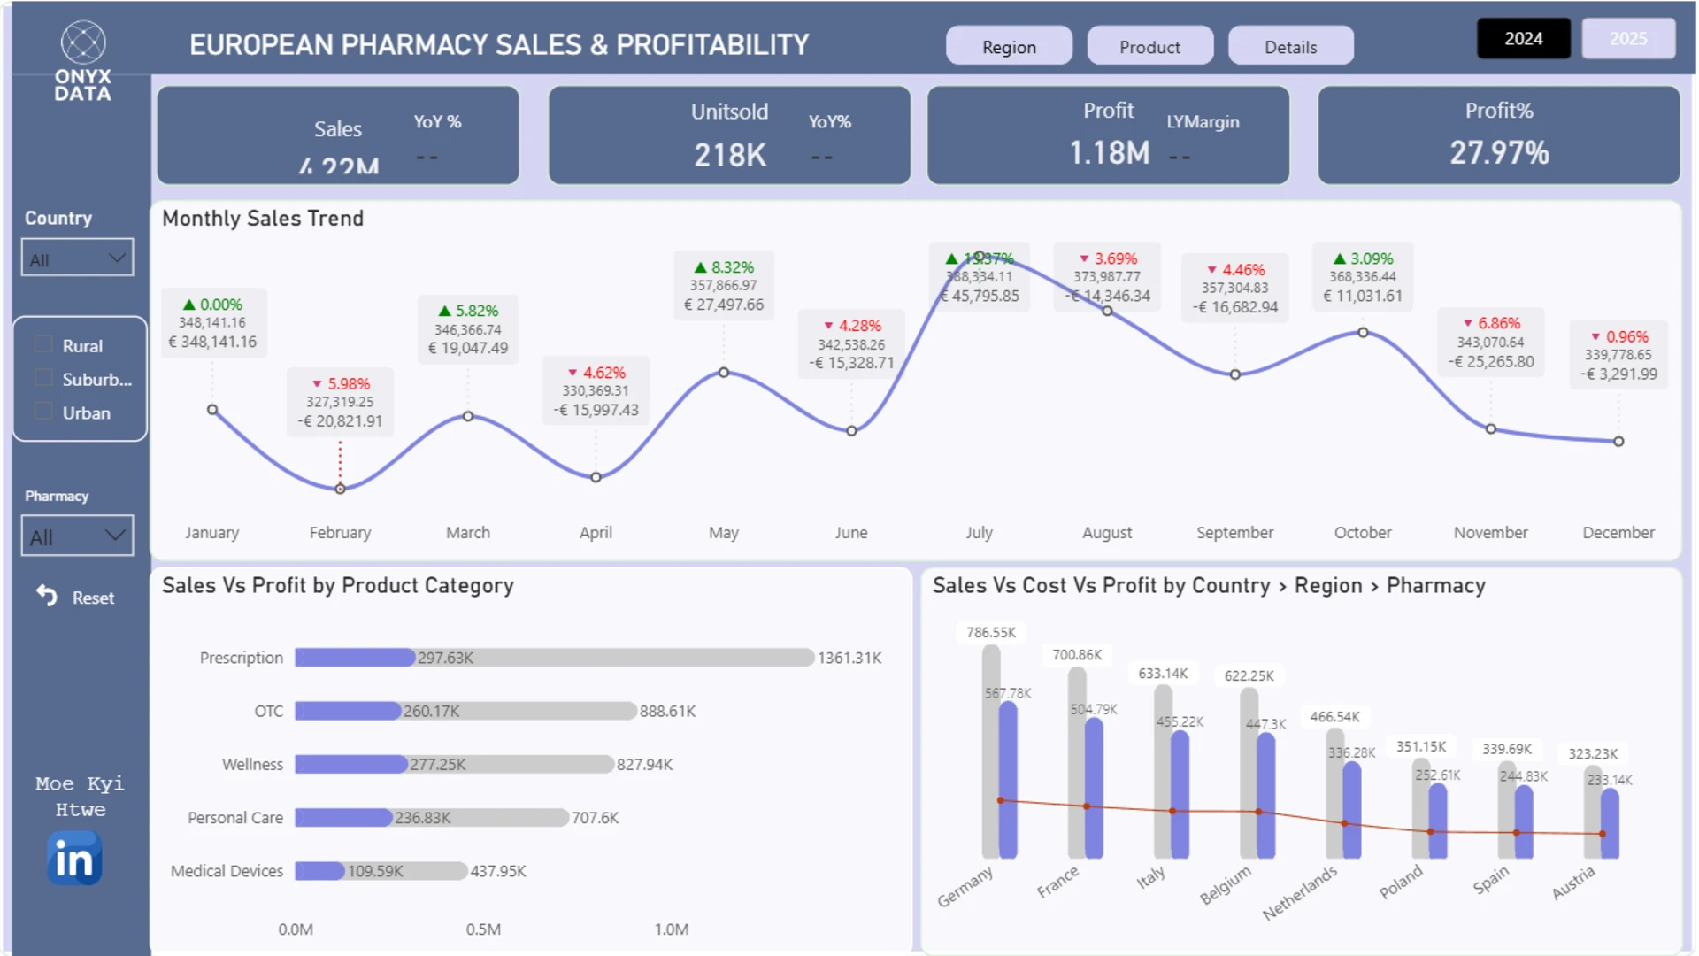1699x956 pixels.
Task: Select the 2025 year button
Action: [1628, 38]
